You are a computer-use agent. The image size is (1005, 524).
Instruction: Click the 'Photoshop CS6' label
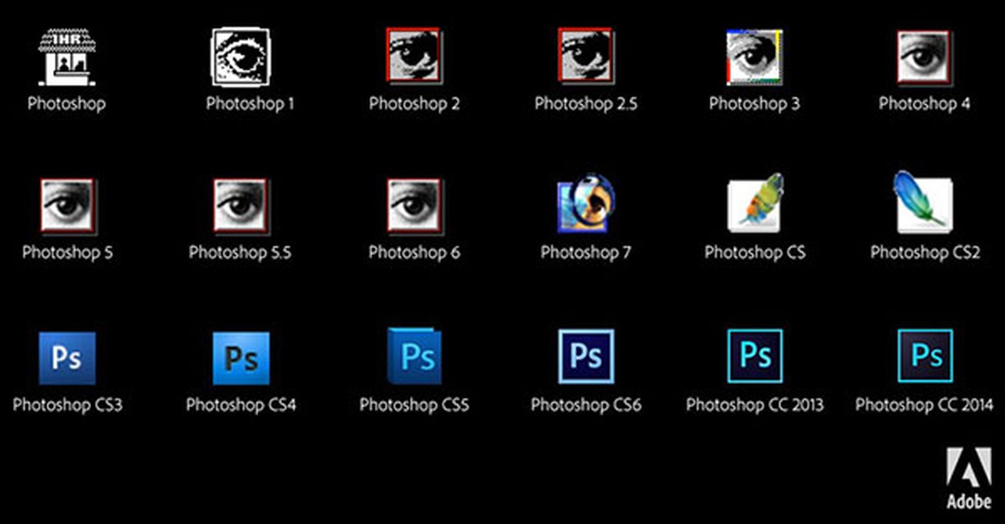pyautogui.click(x=586, y=406)
